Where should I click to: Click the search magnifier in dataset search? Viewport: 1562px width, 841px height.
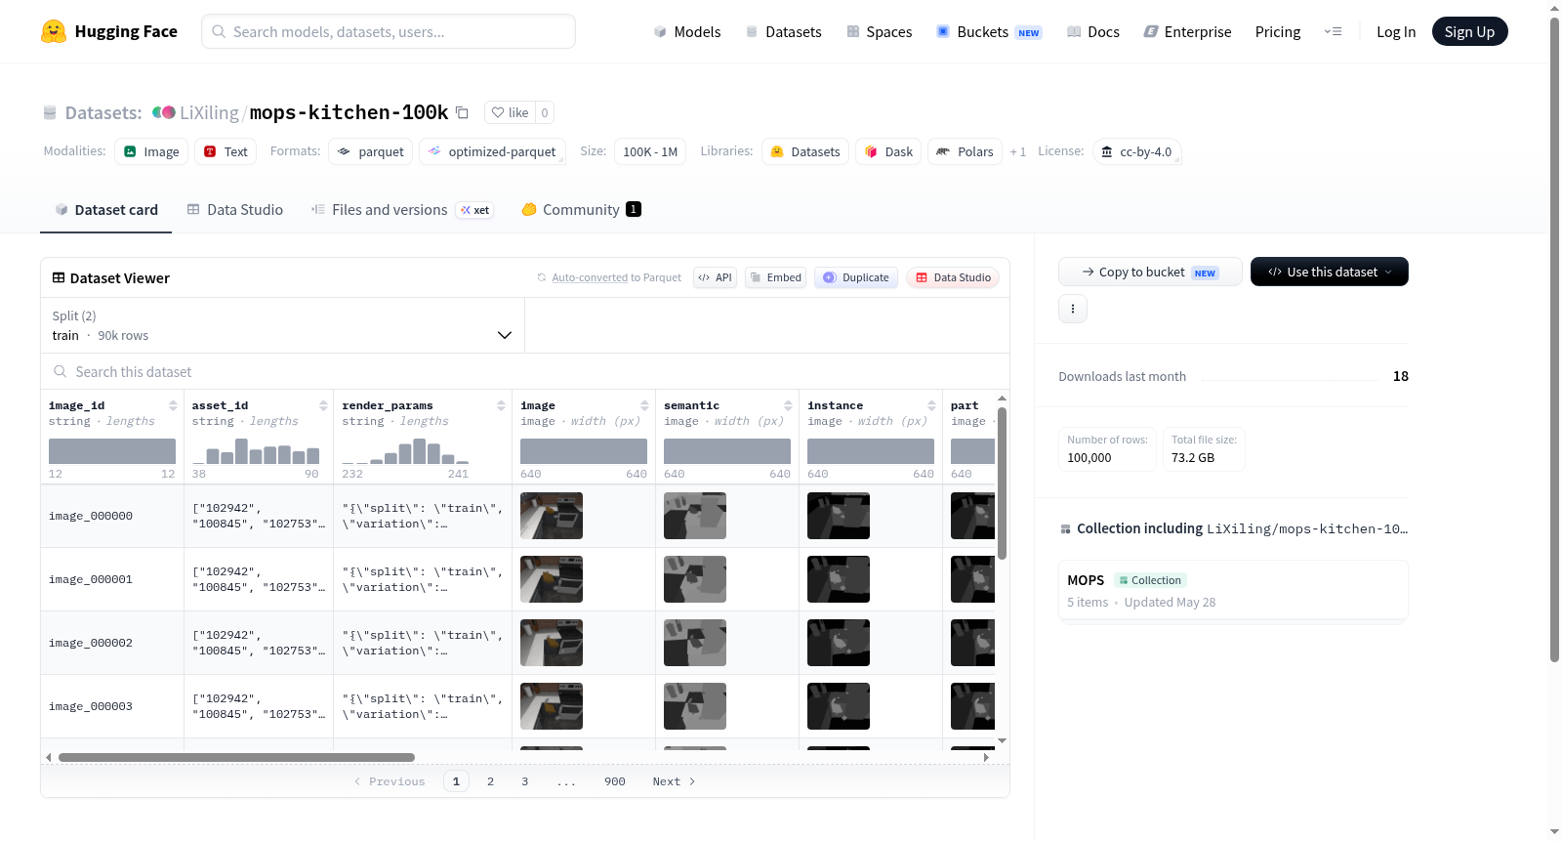[x=61, y=372]
